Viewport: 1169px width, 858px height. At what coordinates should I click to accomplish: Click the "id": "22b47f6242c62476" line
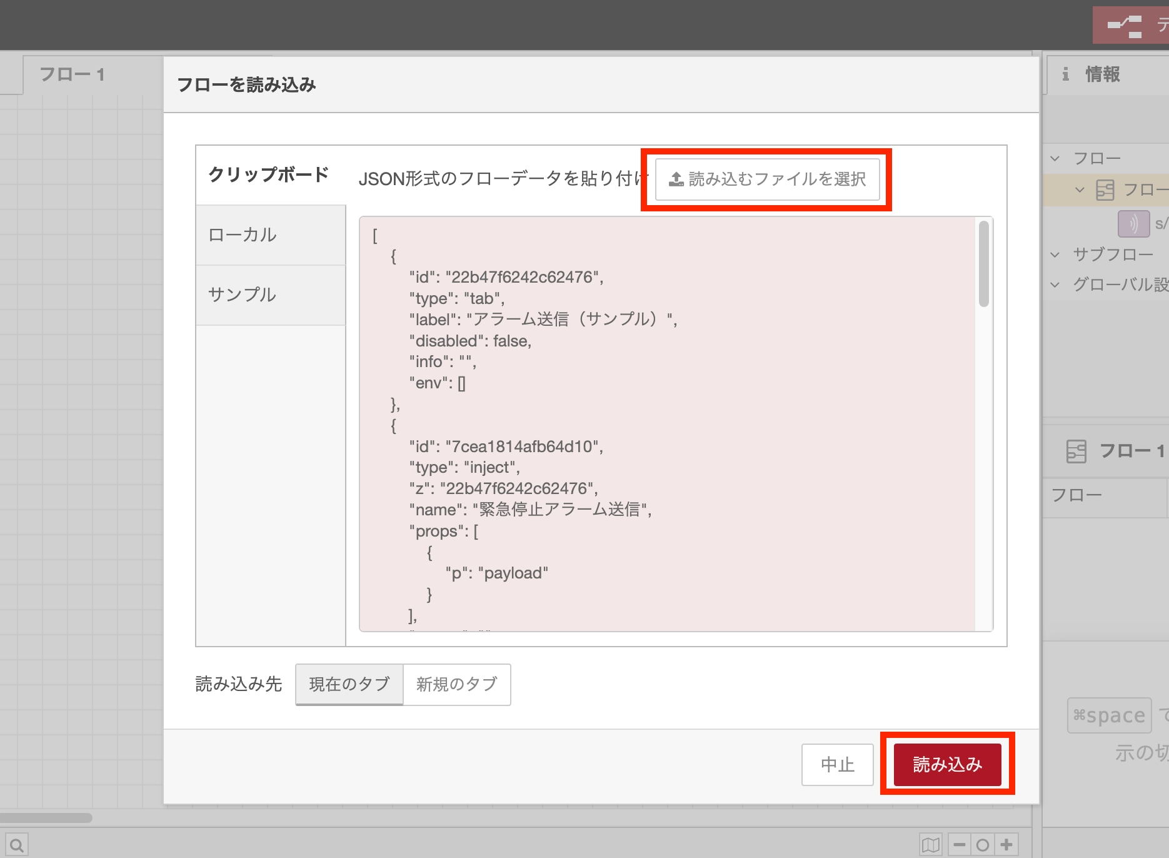(x=506, y=277)
